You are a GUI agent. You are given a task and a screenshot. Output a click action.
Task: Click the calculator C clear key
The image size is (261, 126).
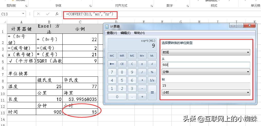pyautogui.click(x=132, y=64)
